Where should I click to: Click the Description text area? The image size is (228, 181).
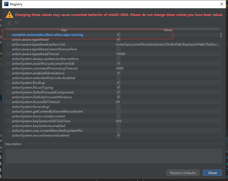coord(114,156)
